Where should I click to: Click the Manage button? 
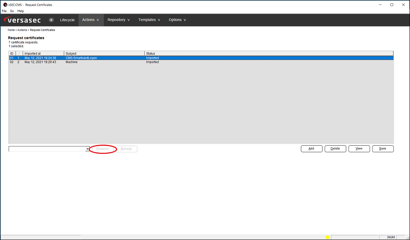tap(126, 149)
